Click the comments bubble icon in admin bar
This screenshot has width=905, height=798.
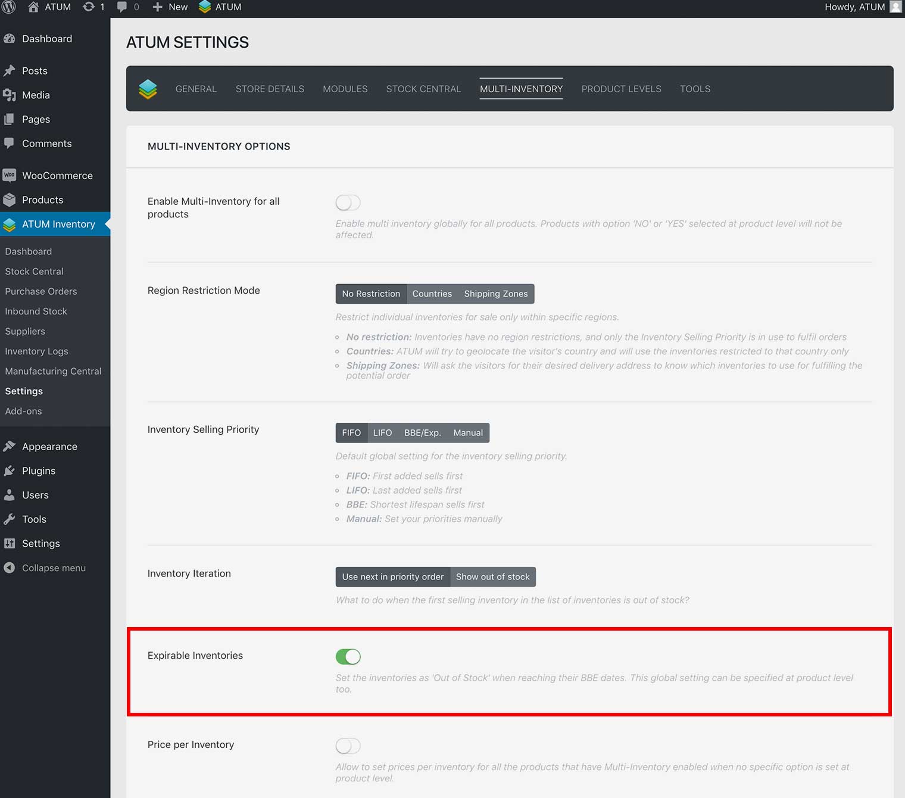tap(122, 7)
